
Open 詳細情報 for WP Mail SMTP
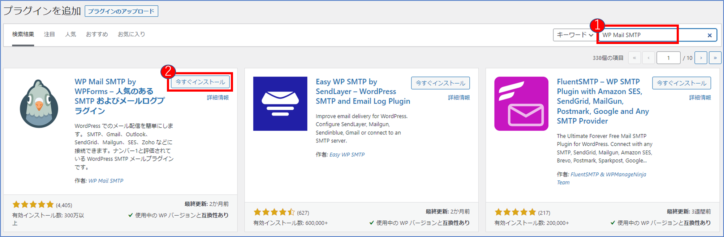click(218, 97)
